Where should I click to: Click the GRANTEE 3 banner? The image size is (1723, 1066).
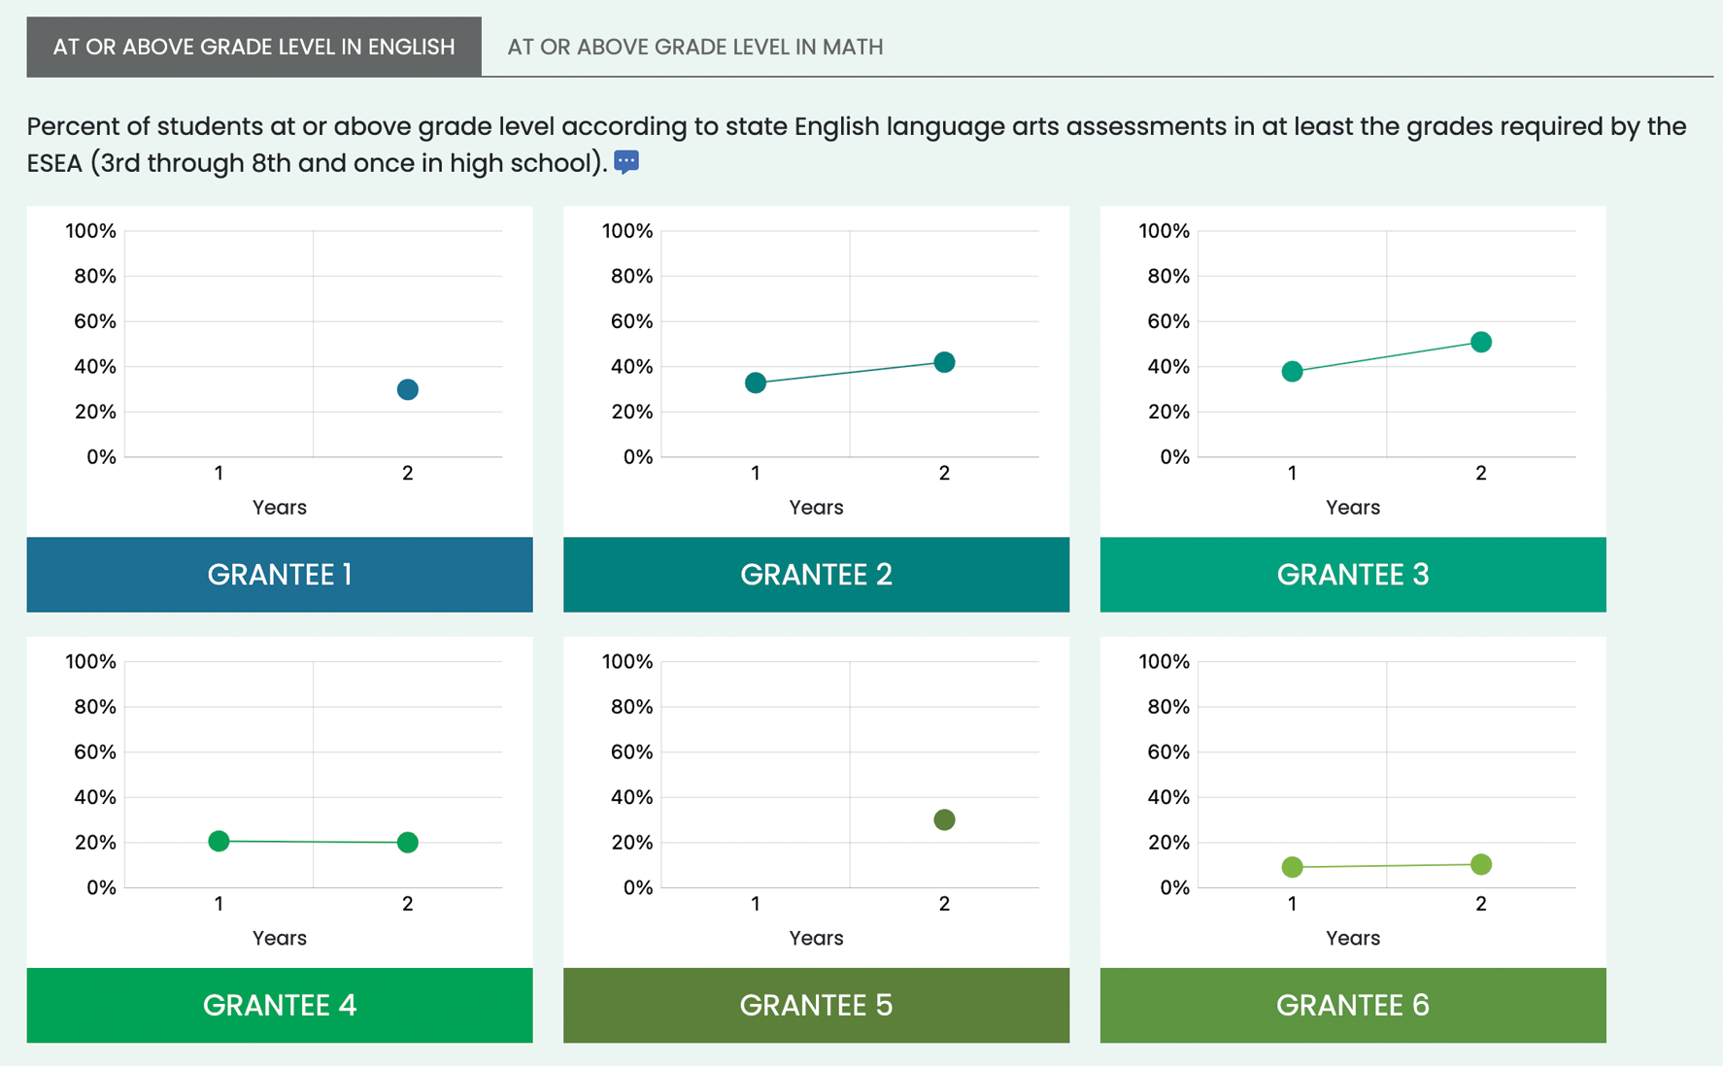click(x=1352, y=575)
